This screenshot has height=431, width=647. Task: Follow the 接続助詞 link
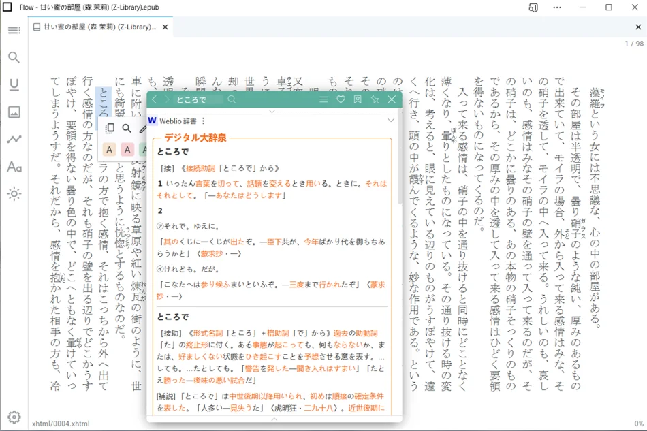click(x=200, y=168)
